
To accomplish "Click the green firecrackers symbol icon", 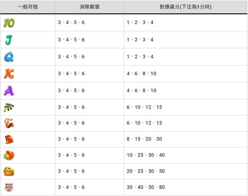I will click(9, 107).
